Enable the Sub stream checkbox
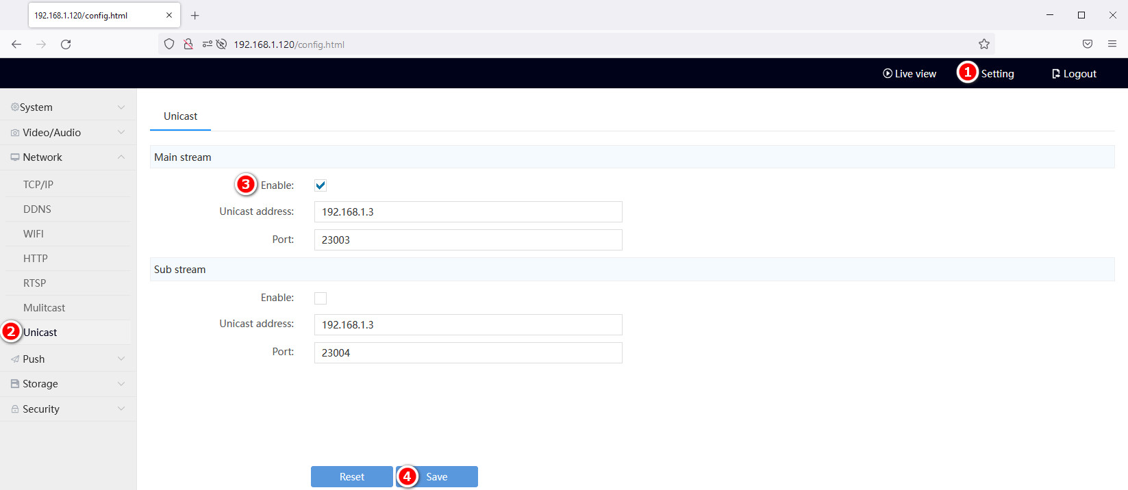 tap(321, 298)
